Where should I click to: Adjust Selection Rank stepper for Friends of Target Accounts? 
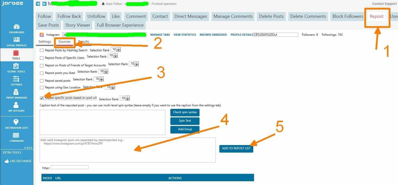pos(134,64)
